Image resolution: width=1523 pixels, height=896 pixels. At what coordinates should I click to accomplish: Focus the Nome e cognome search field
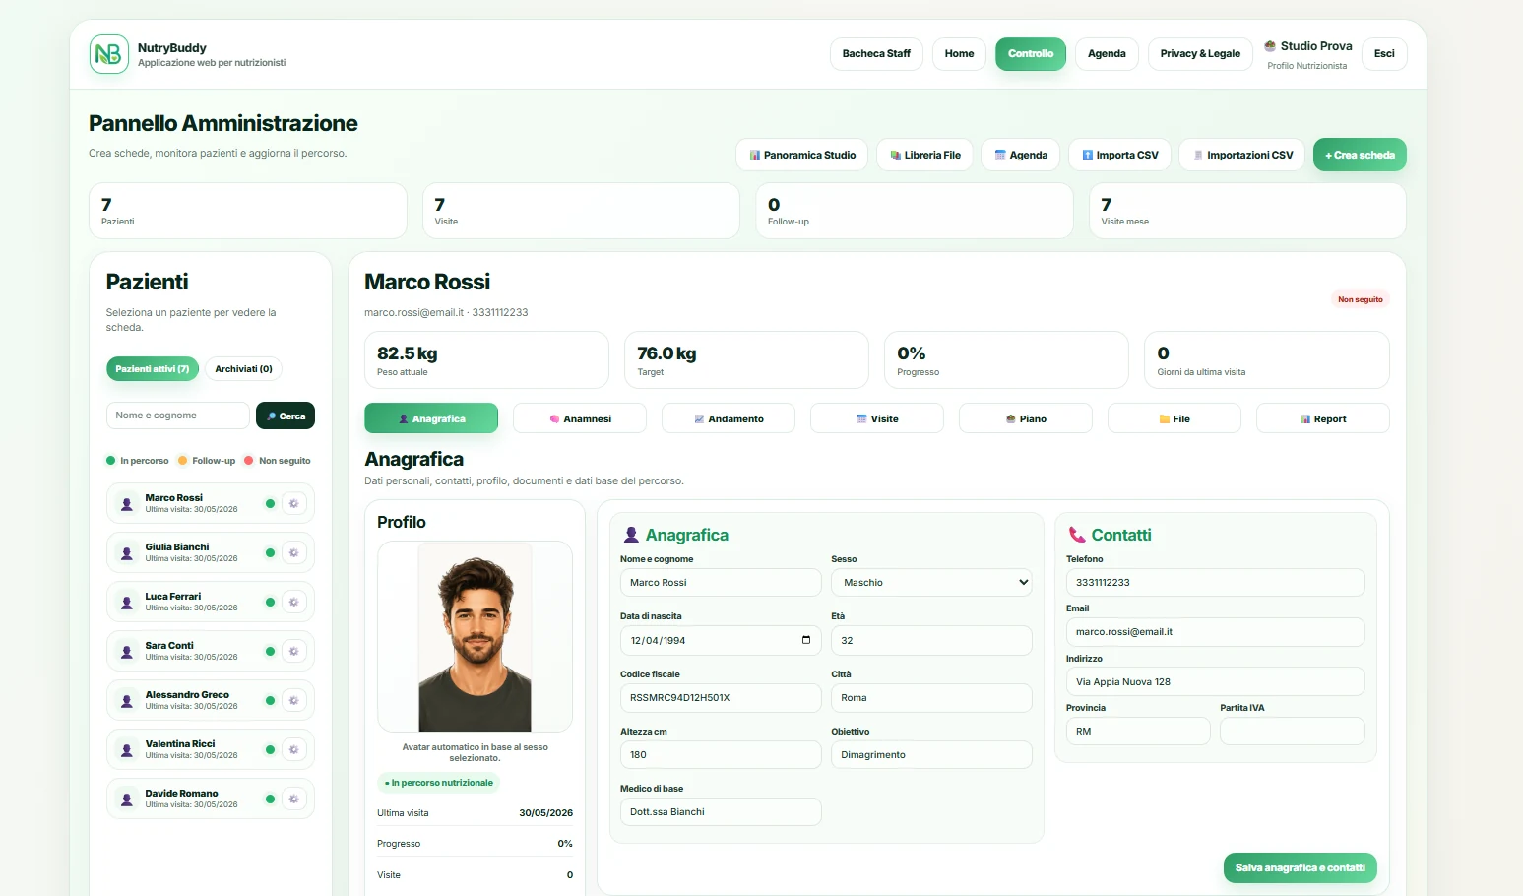pos(177,416)
